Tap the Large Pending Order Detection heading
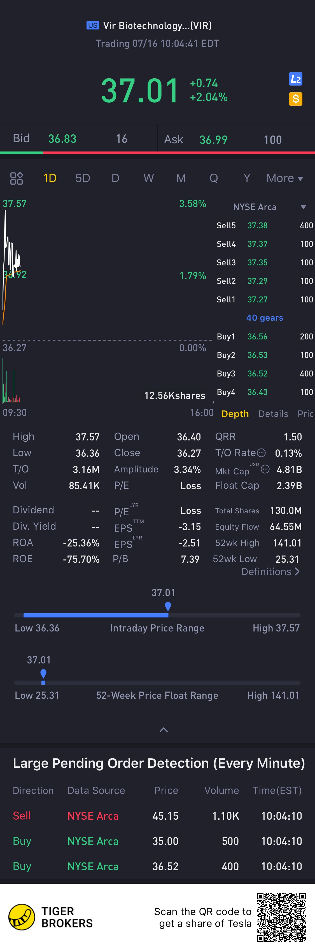Viewport: 315px width, 951px height. tap(159, 763)
